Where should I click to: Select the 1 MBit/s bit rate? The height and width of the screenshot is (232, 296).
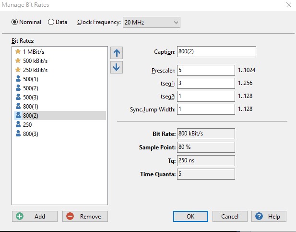coord(60,51)
